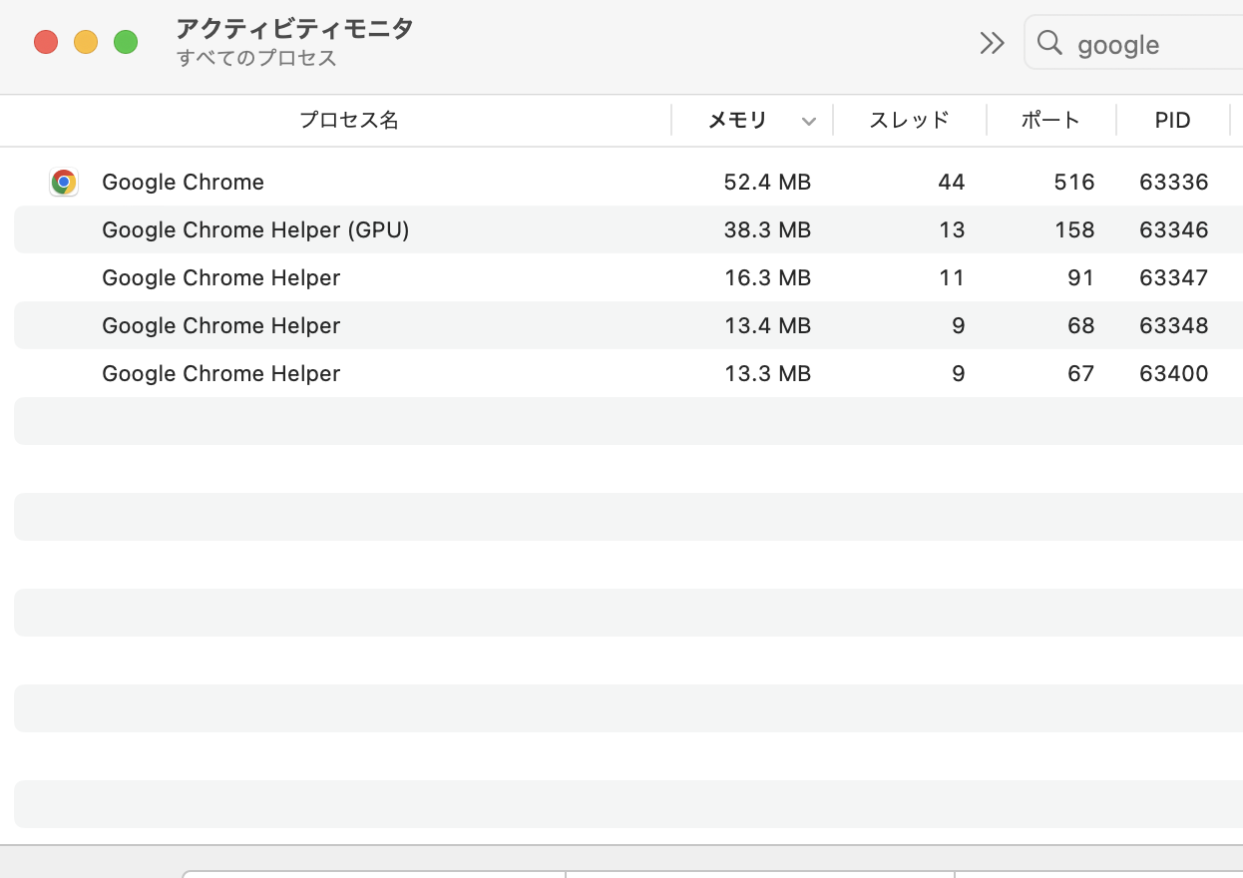
Task: Select Google Chrome Helper using 16.3 MB
Action: pos(628,277)
